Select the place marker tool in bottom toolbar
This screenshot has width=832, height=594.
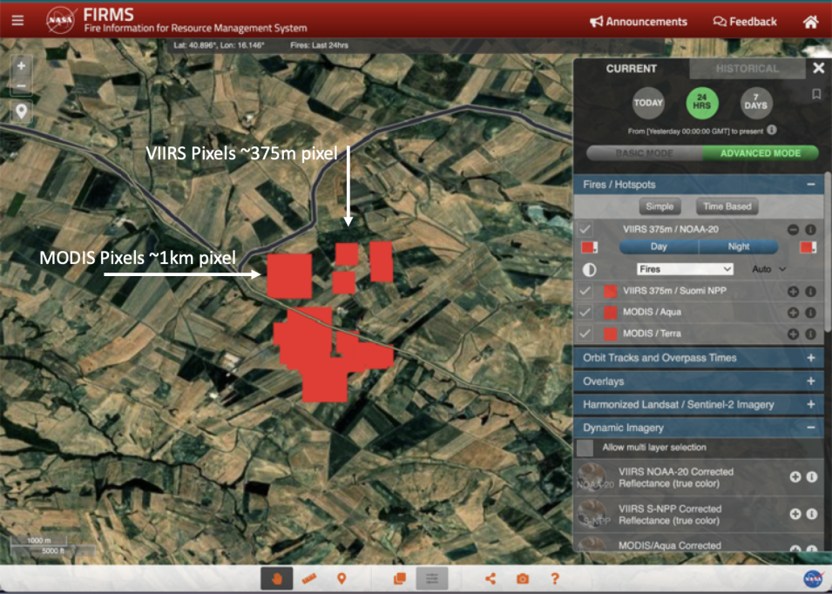[x=342, y=578]
